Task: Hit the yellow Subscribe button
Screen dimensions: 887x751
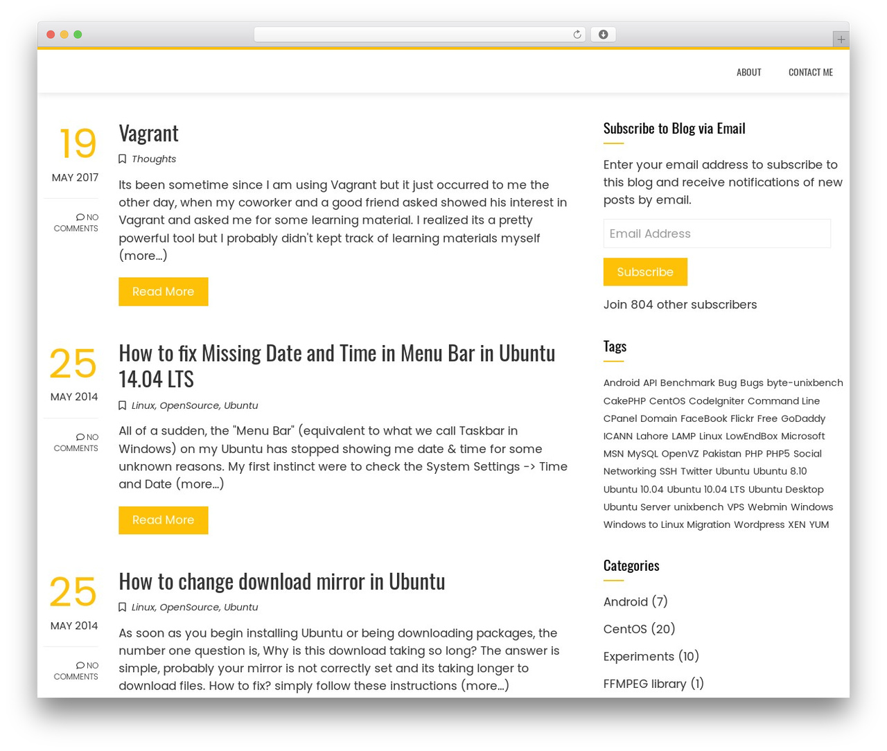Action: pyautogui.click(x=645, y=272)
